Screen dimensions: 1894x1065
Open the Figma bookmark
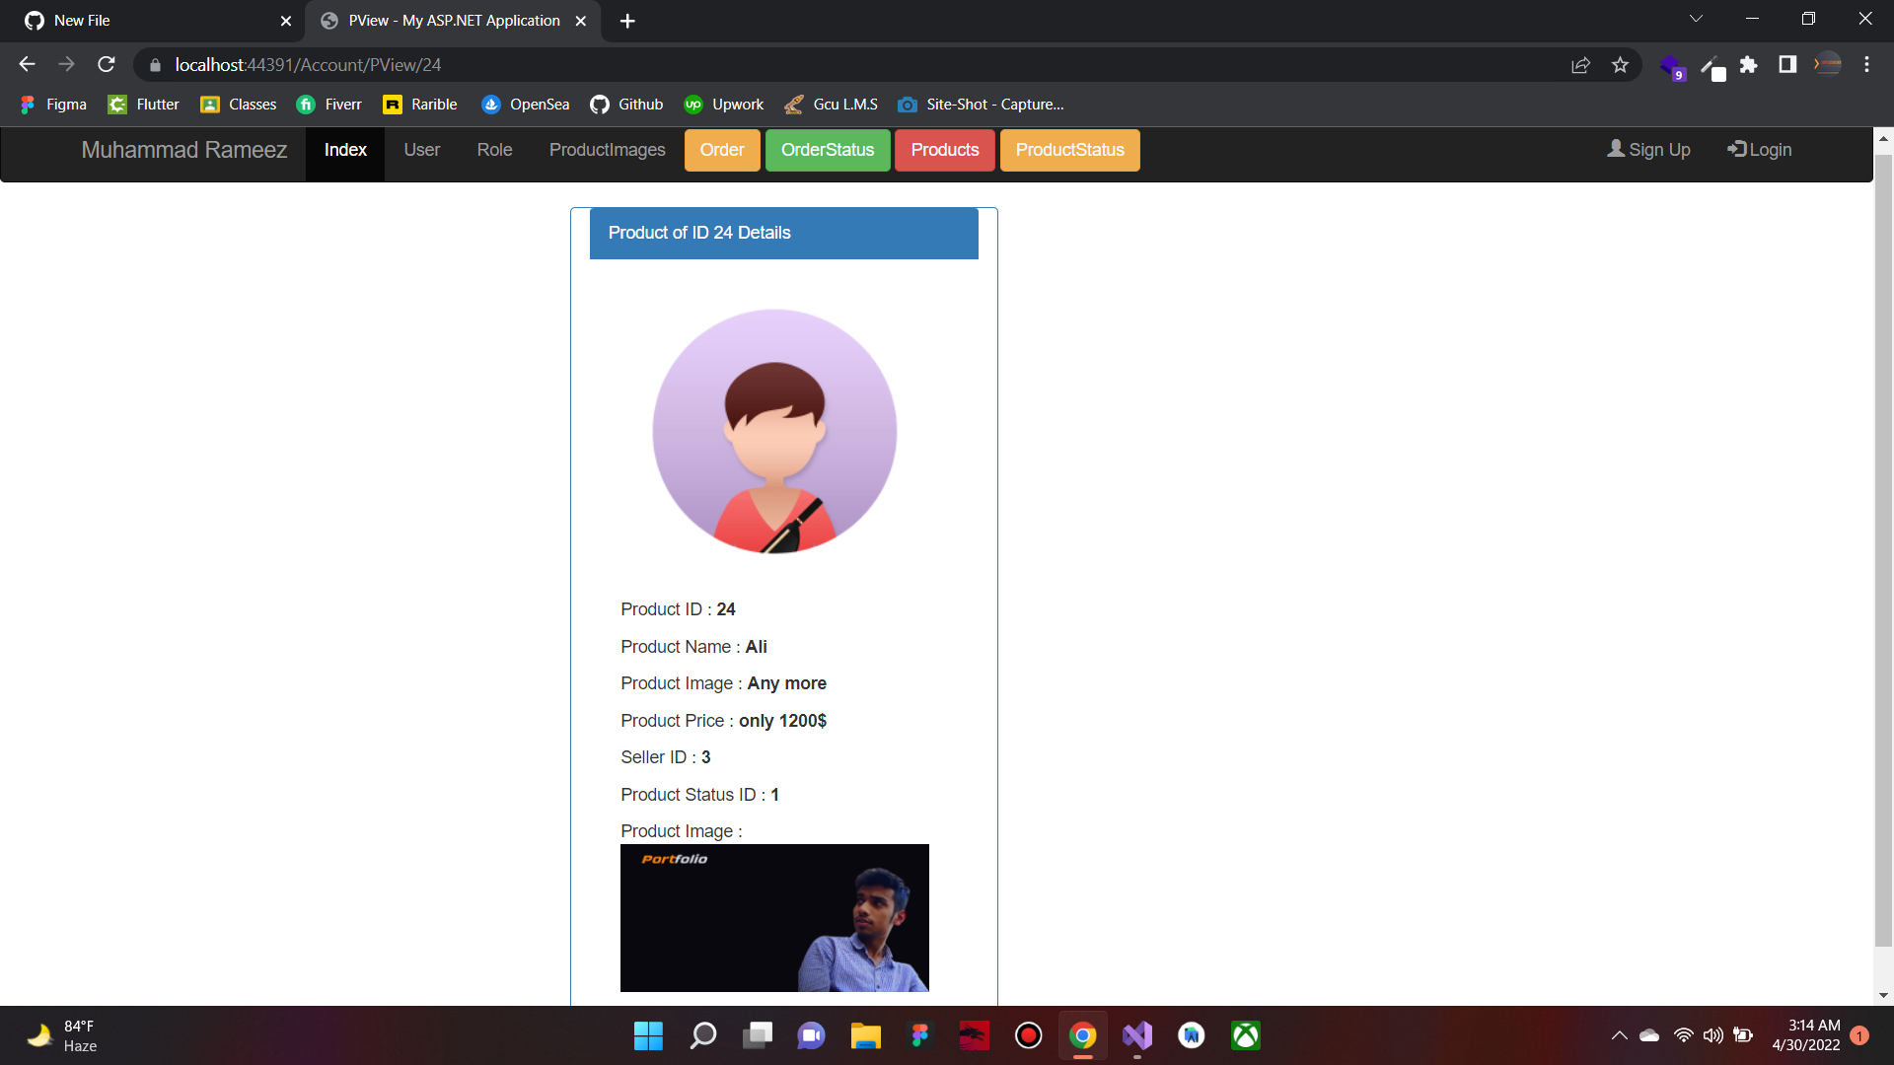click(x=52, y=104)
